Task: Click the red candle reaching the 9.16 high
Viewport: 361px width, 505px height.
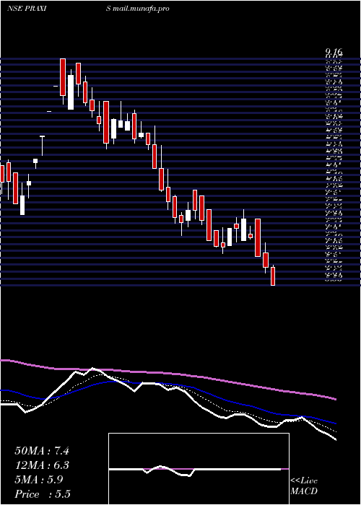Action: pyautogui.click(x=63, y=77)
